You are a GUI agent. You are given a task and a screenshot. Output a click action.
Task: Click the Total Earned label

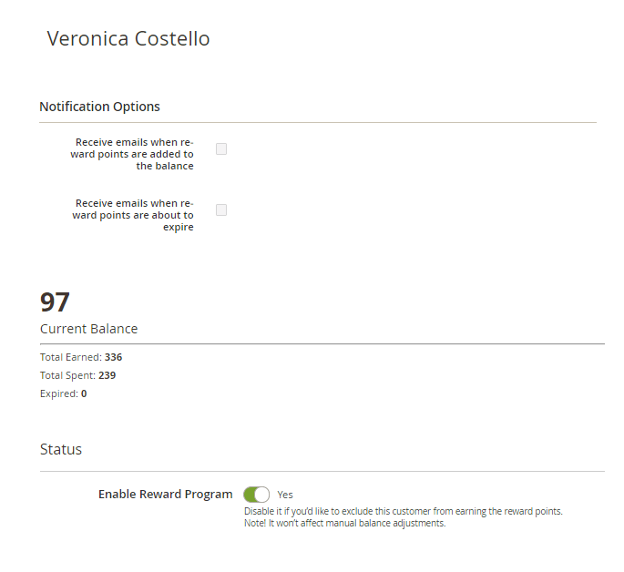pos(71,357)
